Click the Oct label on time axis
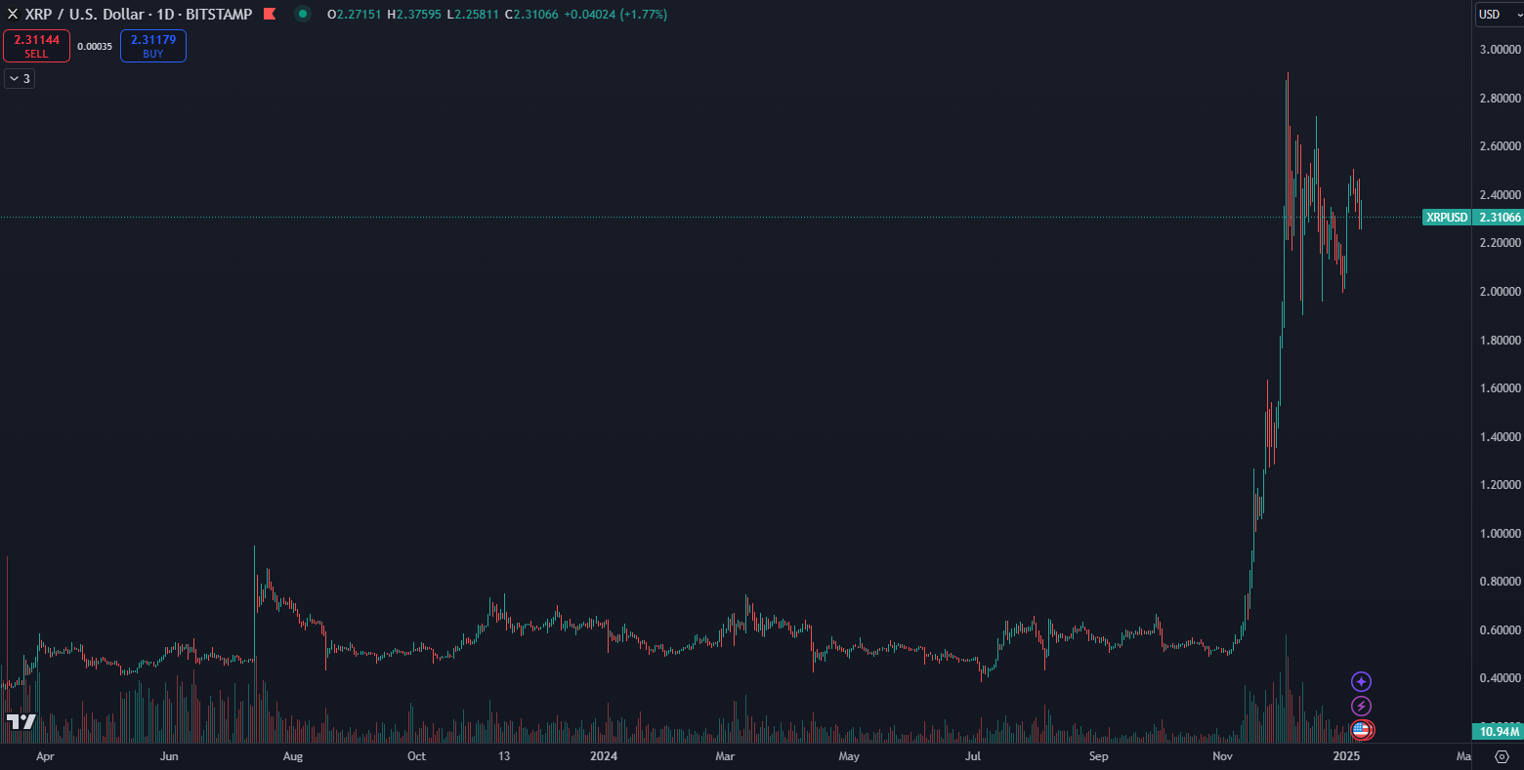1524x770 pixels. (416, 756)
